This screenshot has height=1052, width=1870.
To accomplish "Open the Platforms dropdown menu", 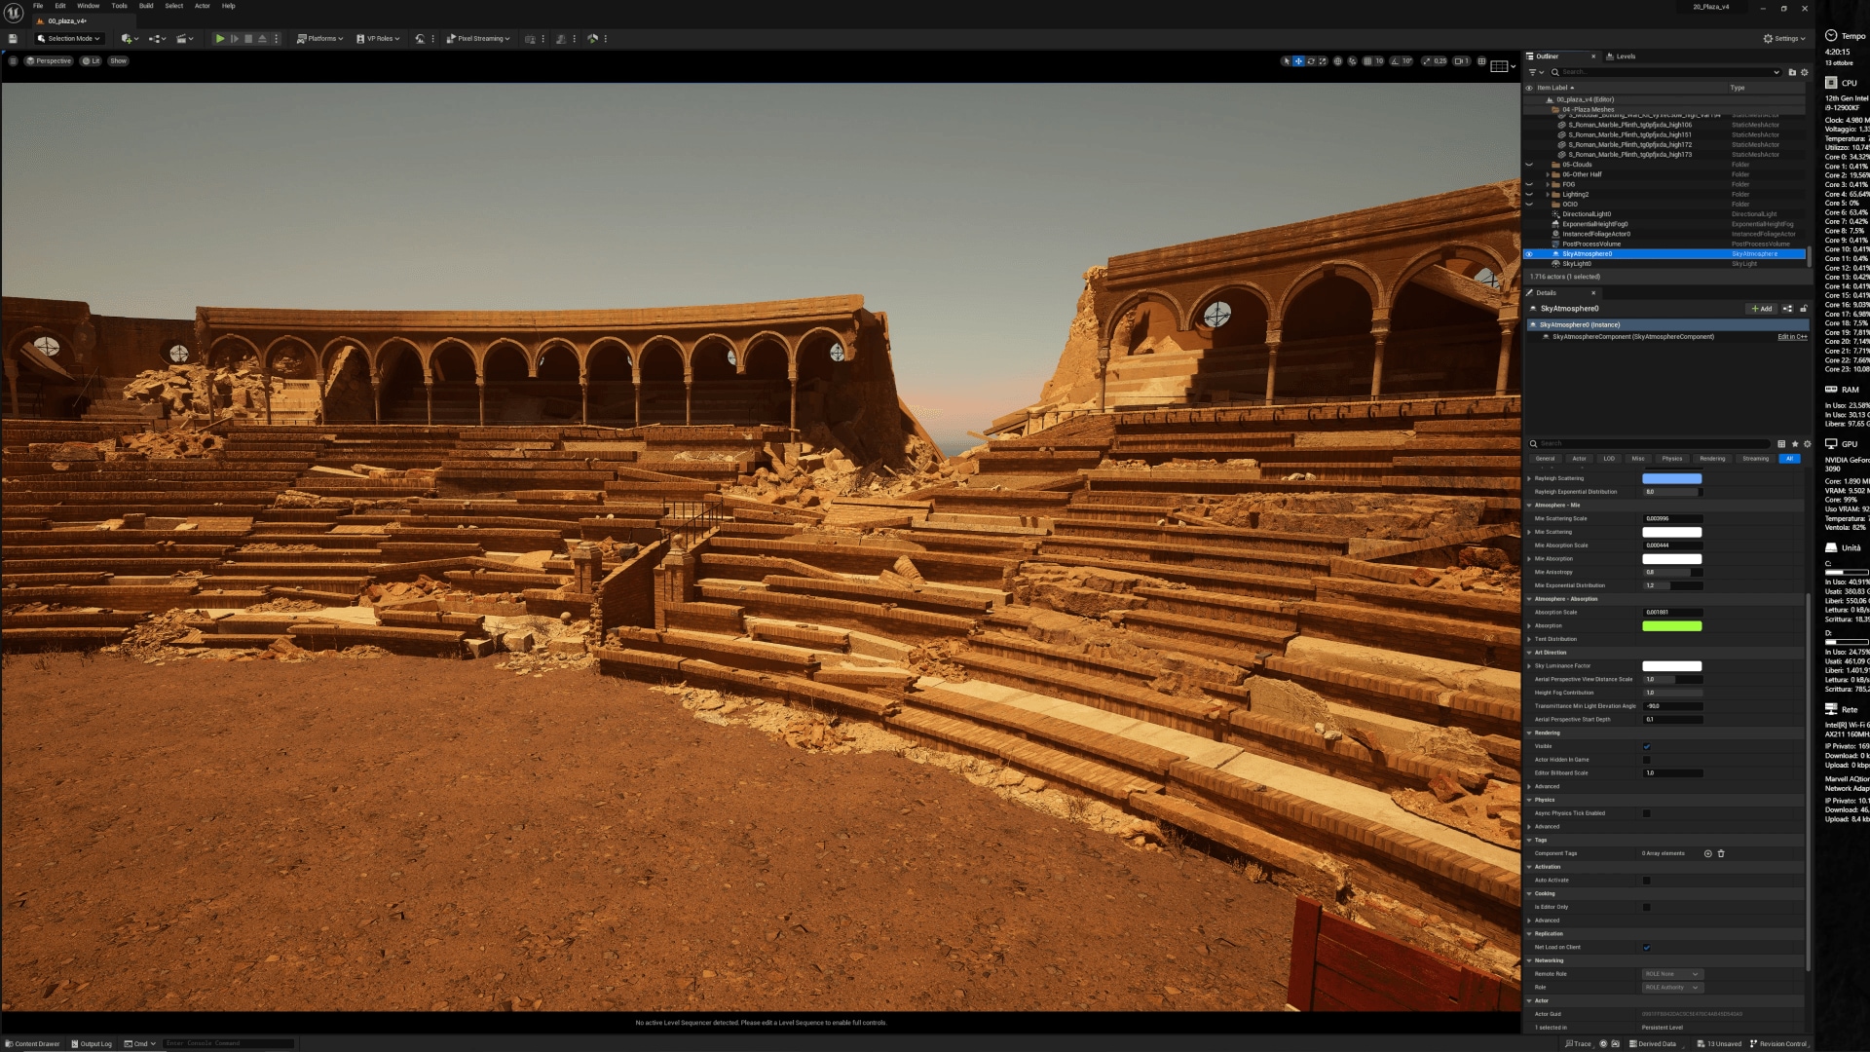I will (320, 39).
